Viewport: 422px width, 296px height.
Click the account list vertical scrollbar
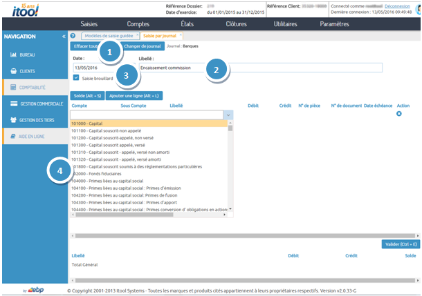(x=230, y=166)
